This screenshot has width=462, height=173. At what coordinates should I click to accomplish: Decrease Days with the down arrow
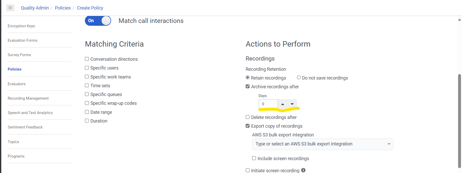tap(292, 104)
